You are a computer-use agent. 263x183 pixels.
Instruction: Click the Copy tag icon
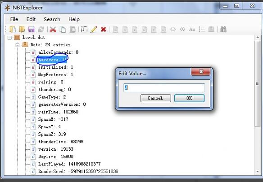[x=63, y=30]
